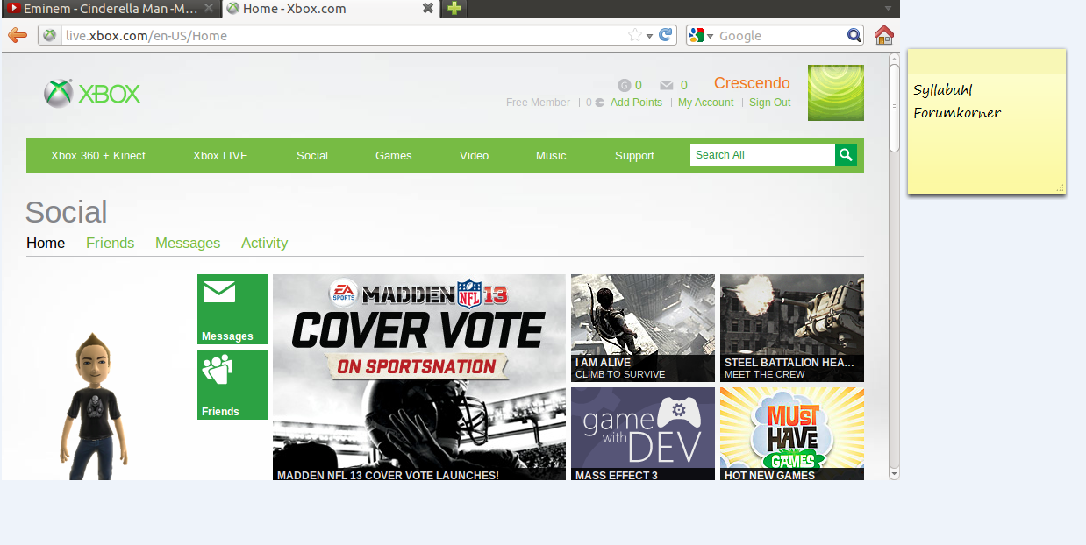Screen dimensions: 1086x545
Task: Click the browser back arrow button
Action: click(x=17, y=35)
